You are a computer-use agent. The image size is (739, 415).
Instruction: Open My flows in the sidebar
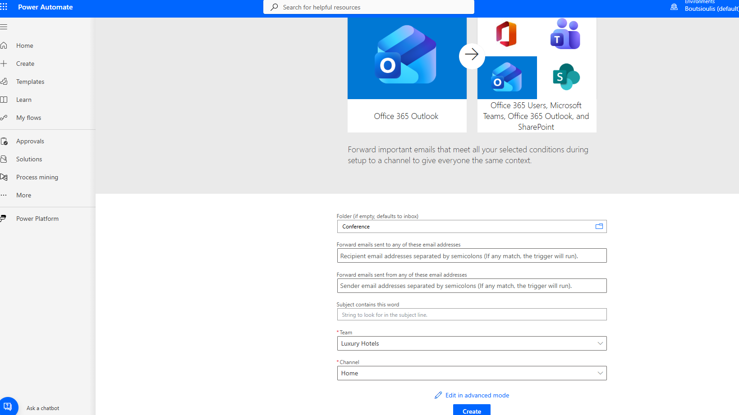(28, 118)
